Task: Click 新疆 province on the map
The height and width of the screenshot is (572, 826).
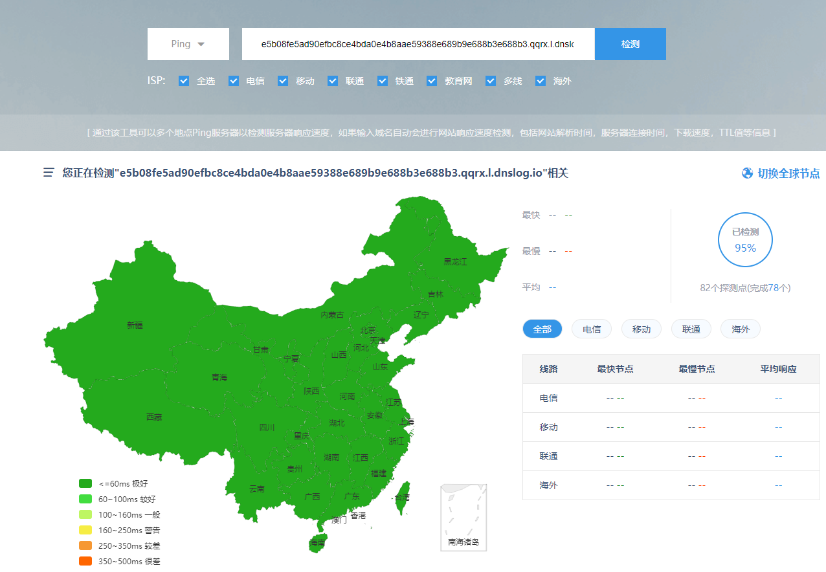Action: tap(135, 325)
